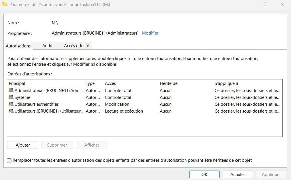Sort by the Hérité de column header
Image resolution: width=291 pixels, height=180 pixels.
coord(185,83)
